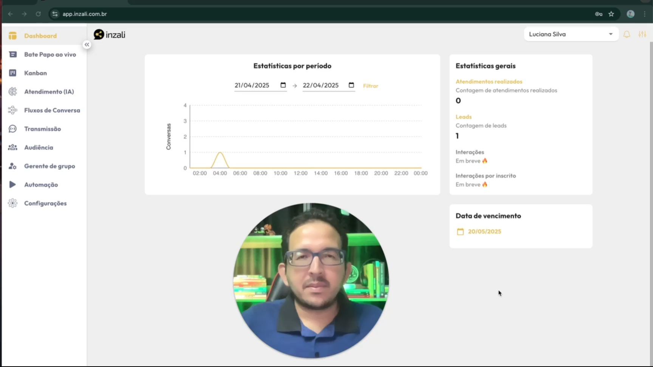Click the Audiência people icon
653x367 pixels.
click(x=12, y=147)
